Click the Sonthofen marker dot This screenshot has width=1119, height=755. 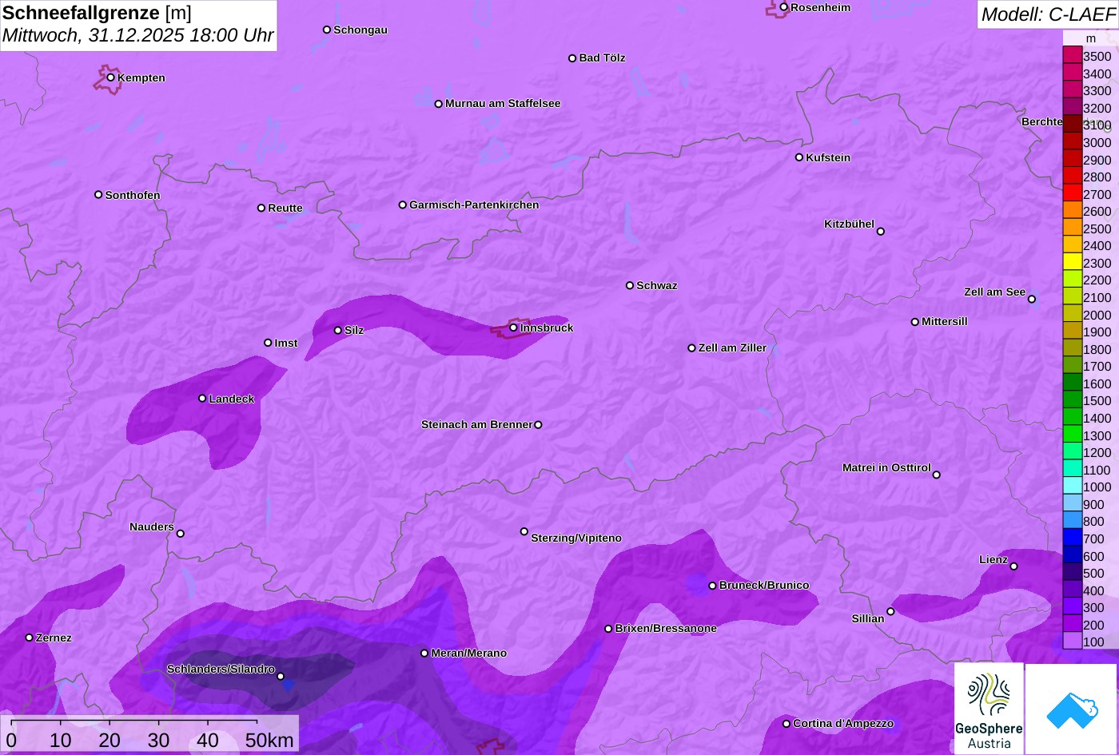tap(98, 195)
